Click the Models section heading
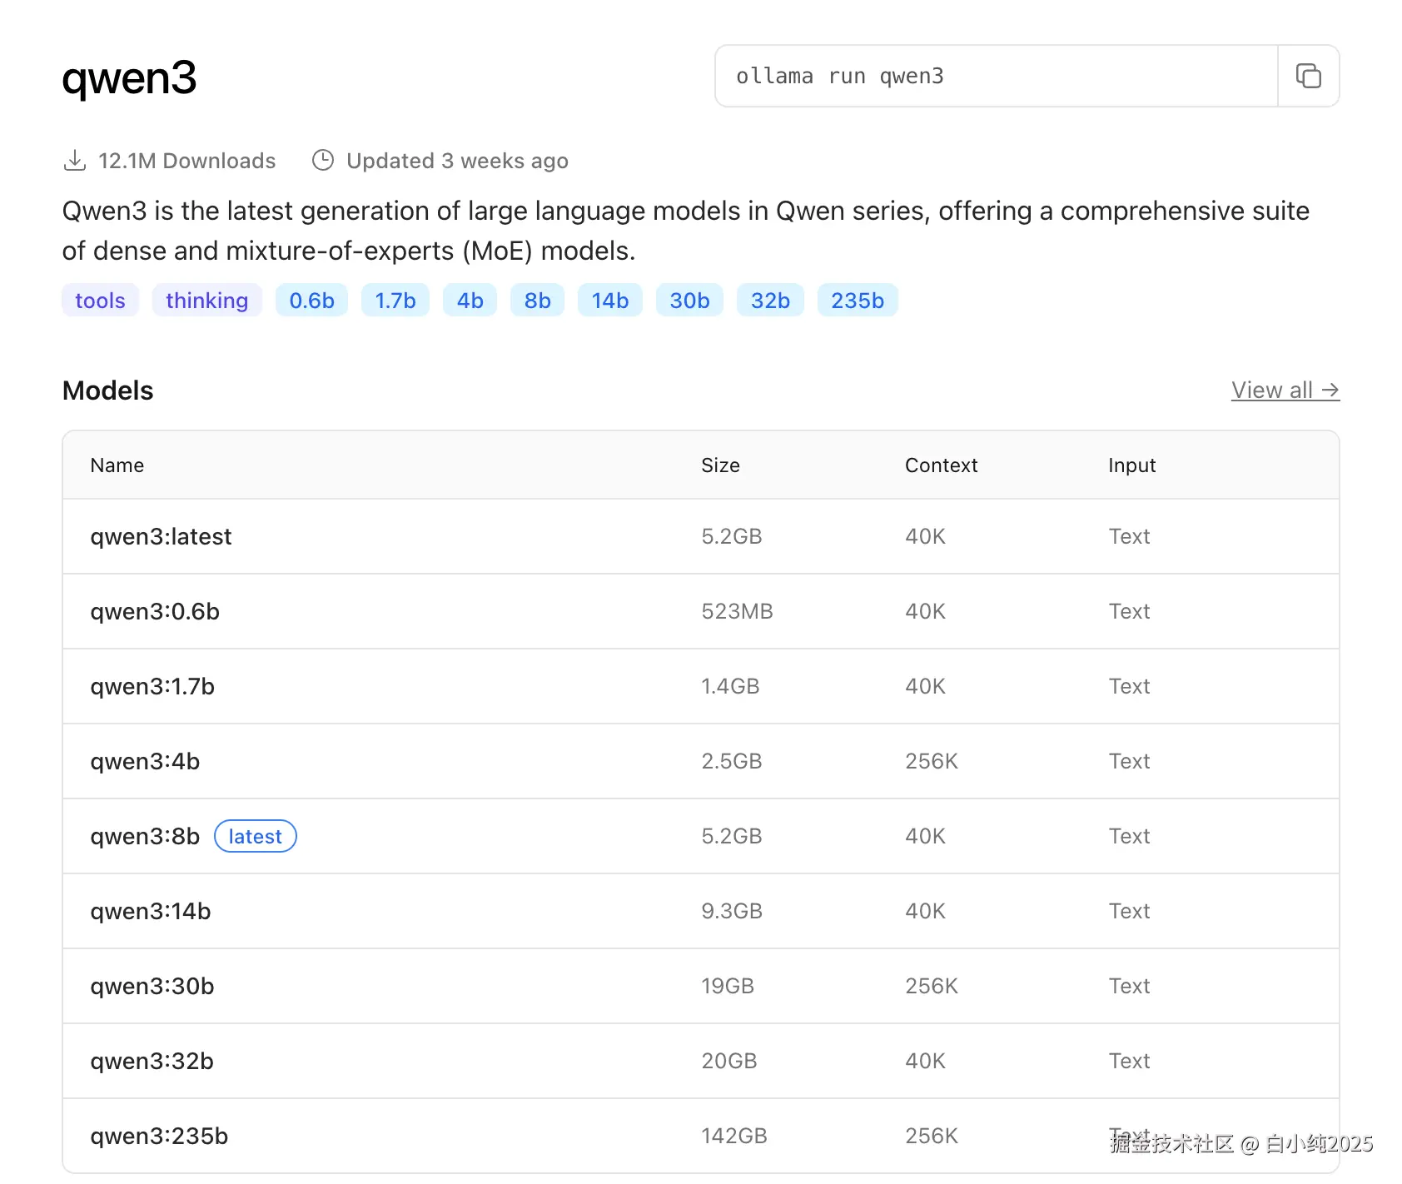This screenshot has height=1184, width=1402. tap(107, 391)
